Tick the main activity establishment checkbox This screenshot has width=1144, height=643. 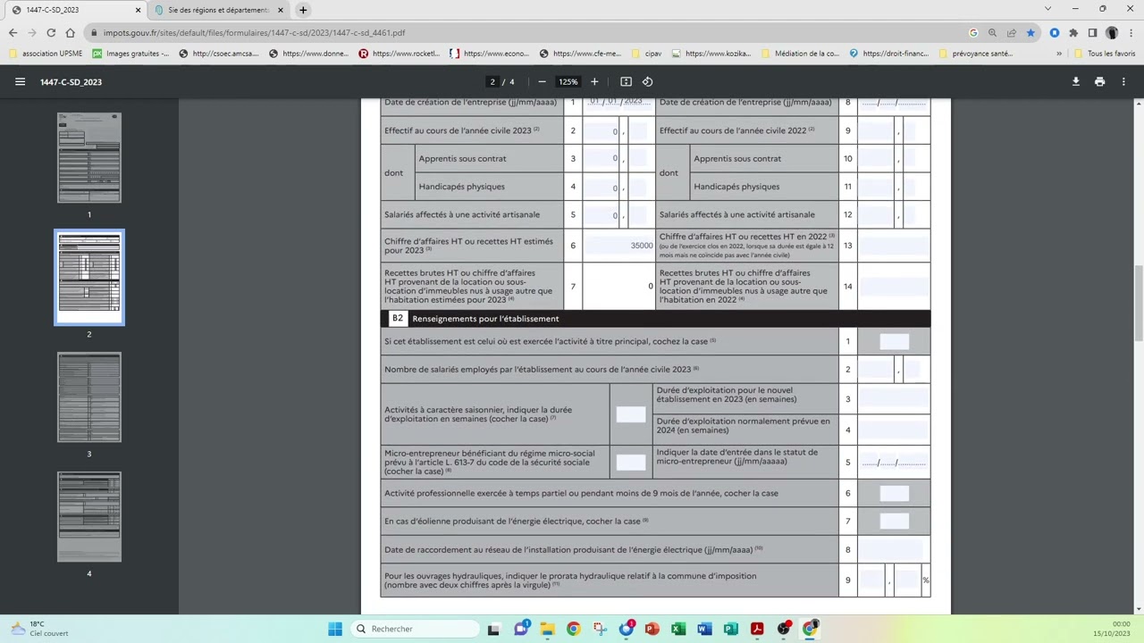(x=894, y=341)
